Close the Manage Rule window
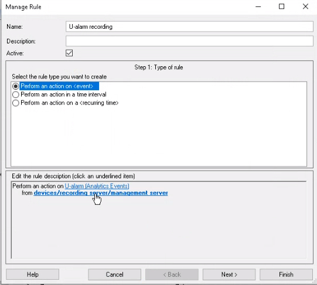This screenshot has height=285, width=317. pyautogui.click(x=305, y=6)
